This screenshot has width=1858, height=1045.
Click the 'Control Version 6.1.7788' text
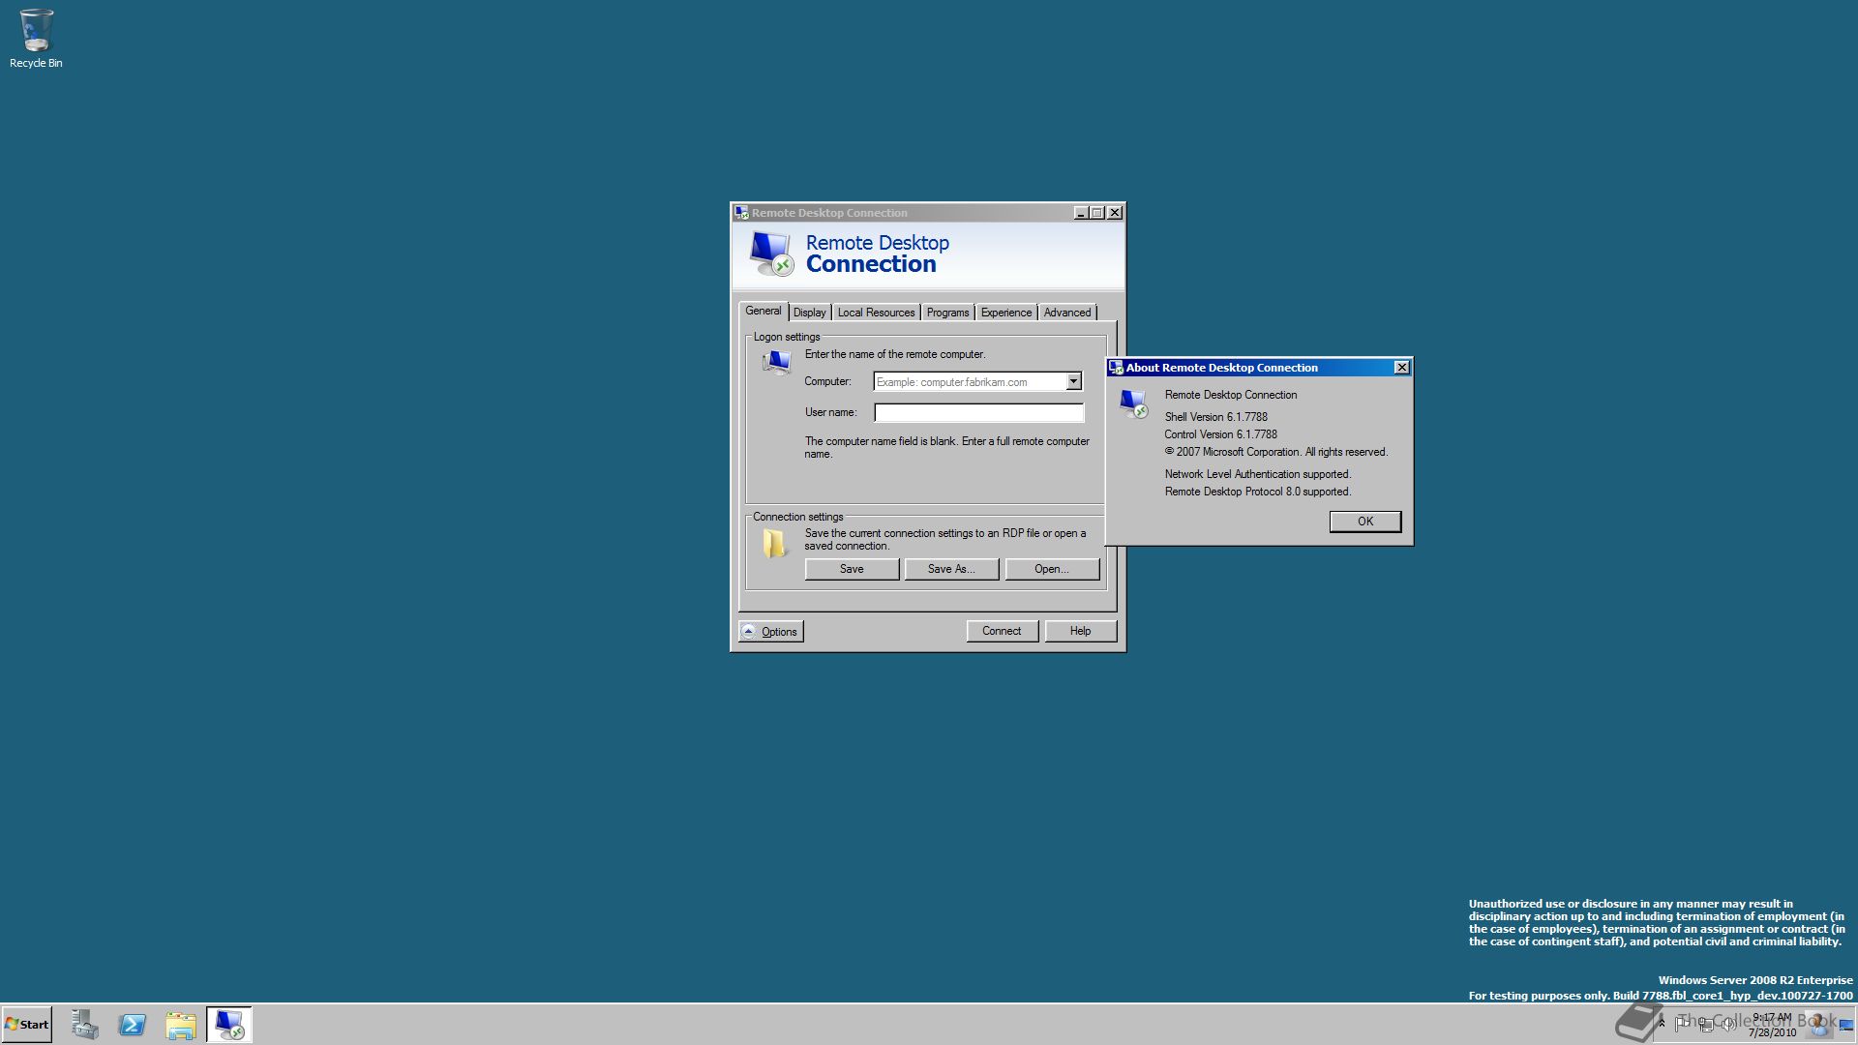(x=1220, y=434)
